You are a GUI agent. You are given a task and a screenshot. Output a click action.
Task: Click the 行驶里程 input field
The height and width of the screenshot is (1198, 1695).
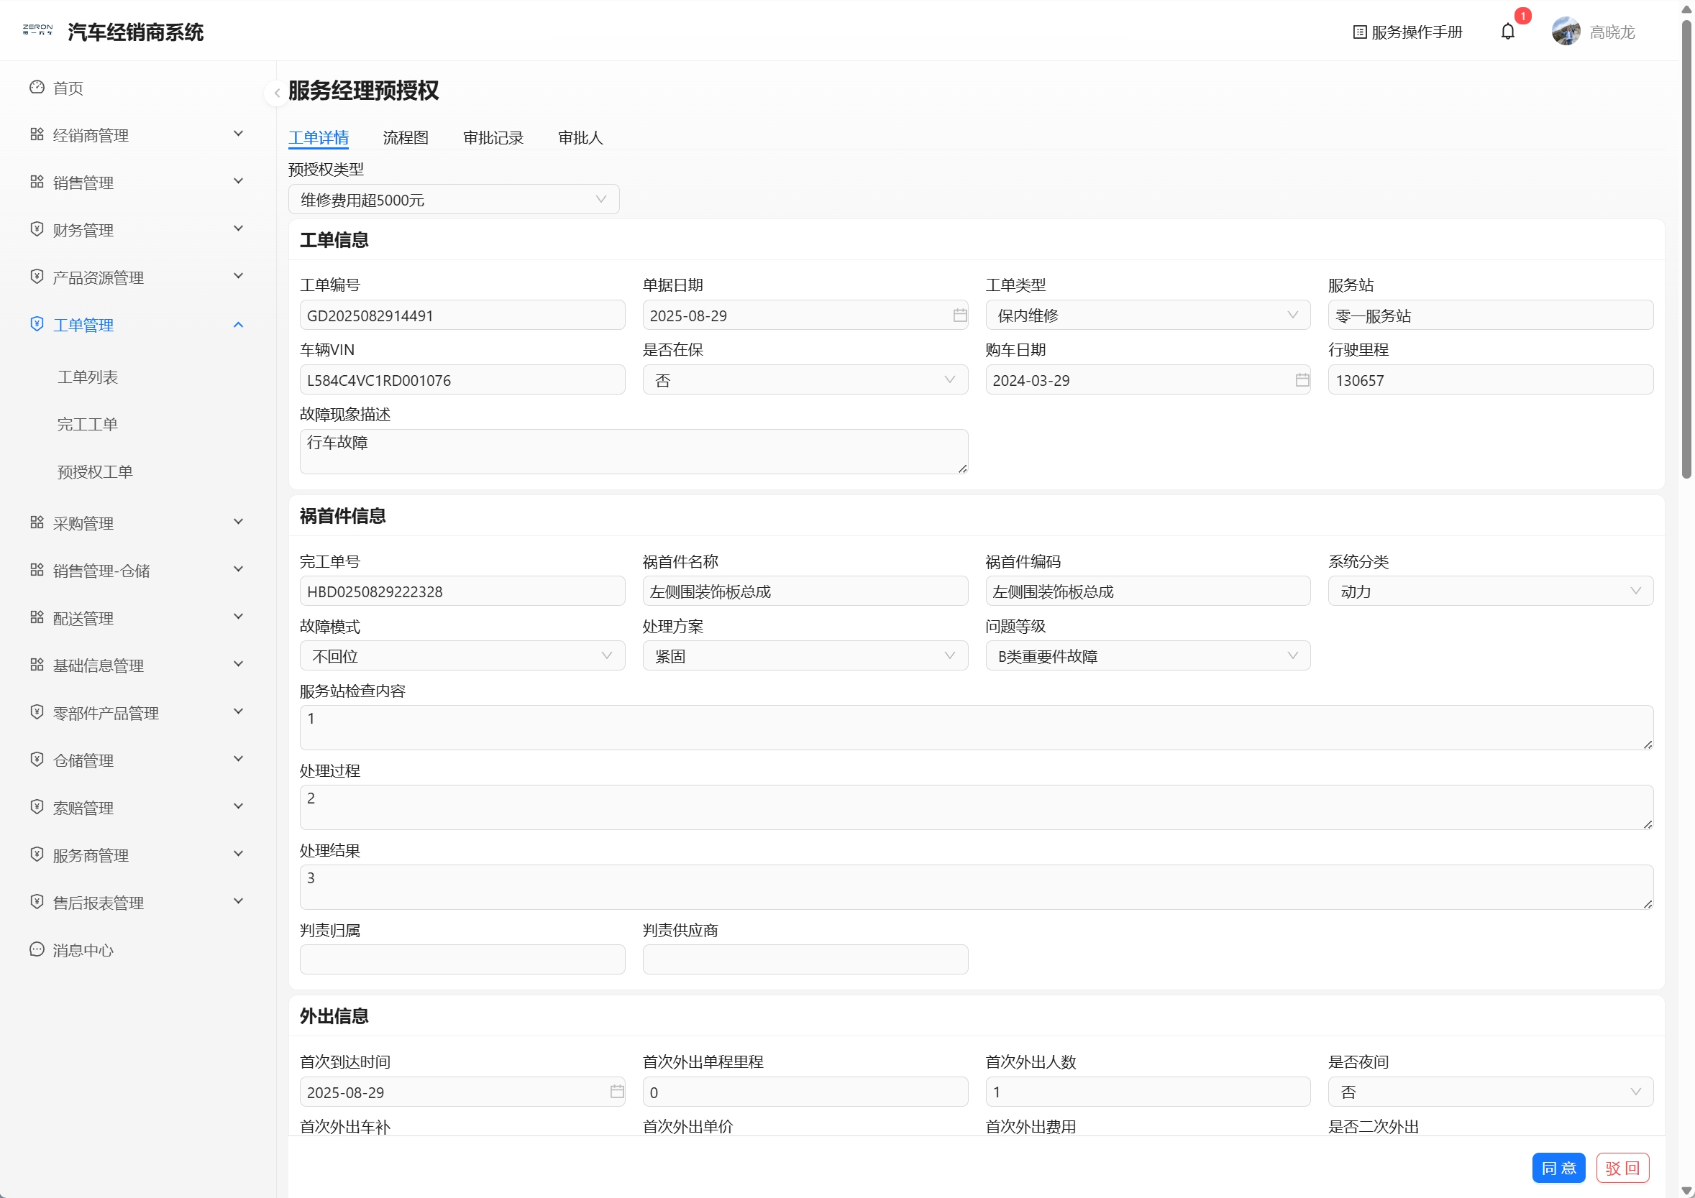click(x=1491, y=380)
